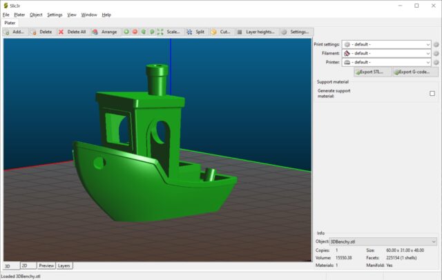Open the File menu
The image size is (442, 280).
click(6, 14)
